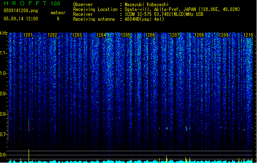The image size is (257, 163).
Task: Click the tallest yellow spike in the bottom power graph
Action: point(29,156)
